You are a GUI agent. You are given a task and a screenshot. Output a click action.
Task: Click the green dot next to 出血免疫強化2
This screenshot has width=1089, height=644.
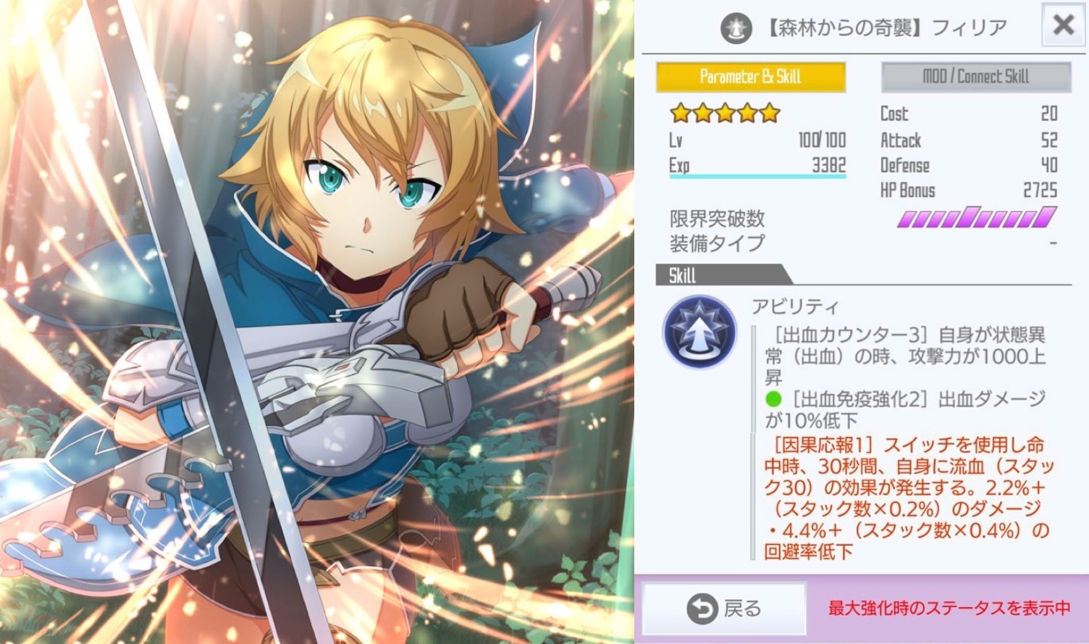coord(774,398)
